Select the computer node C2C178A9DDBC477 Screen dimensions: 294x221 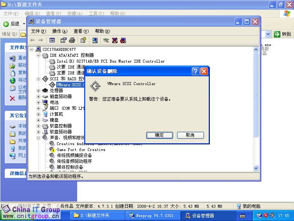click(x=59, y=49)
